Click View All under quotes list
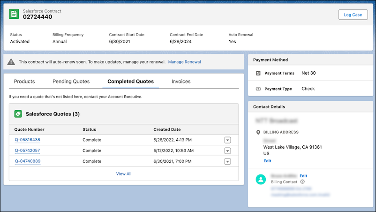The height and width of the screenshot is (212, 376). point(124,174)
